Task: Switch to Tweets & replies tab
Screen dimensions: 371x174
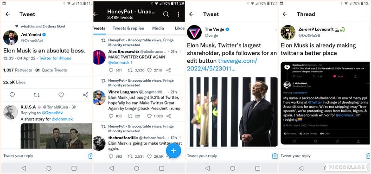Action: pos(128,28)
